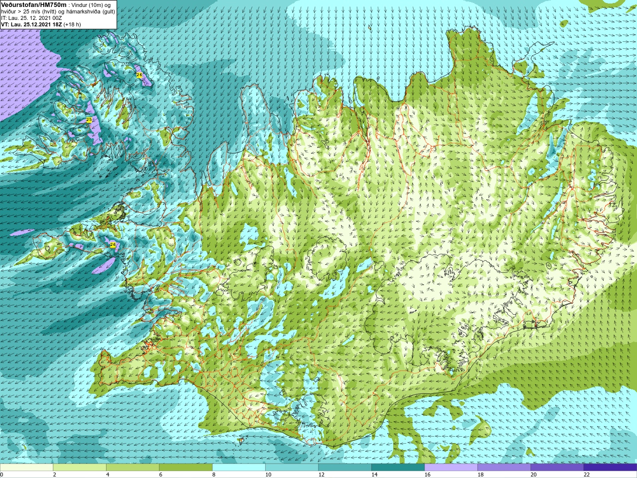
Task: Click the 18–20 purple legend swatch
Action: point(504,468)
